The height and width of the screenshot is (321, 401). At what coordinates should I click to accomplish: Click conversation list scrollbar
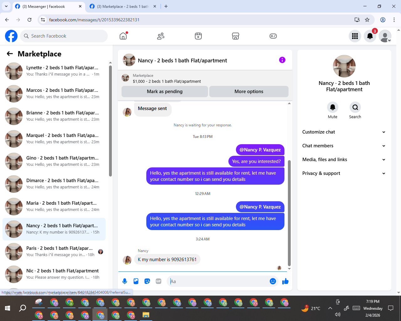[110, 121]
